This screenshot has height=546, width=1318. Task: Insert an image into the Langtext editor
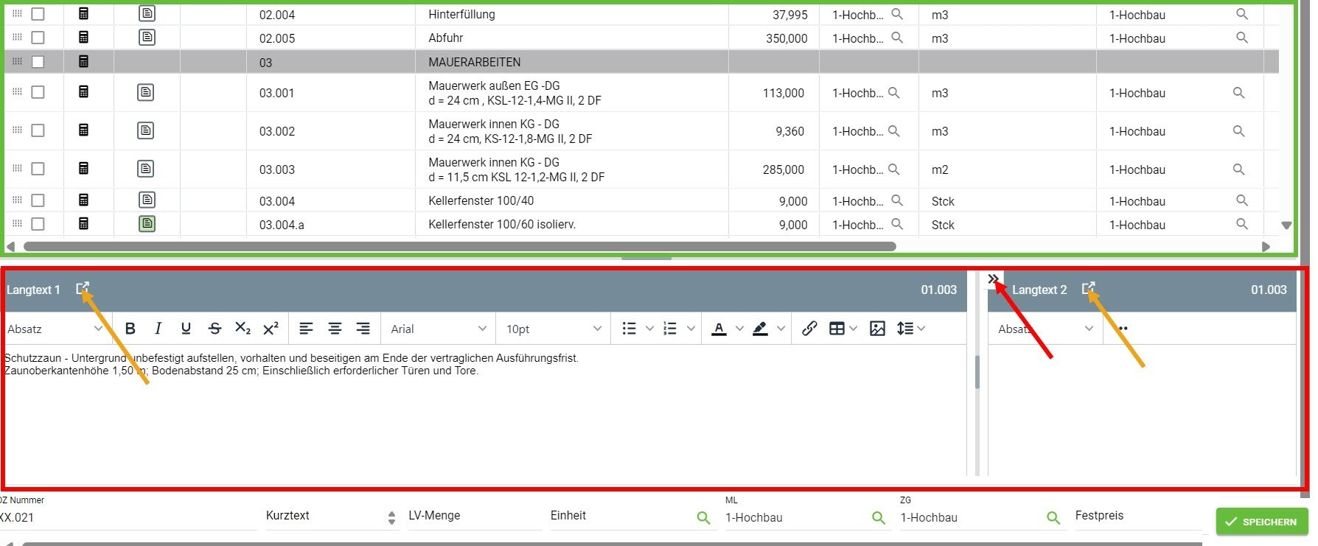[877, 329]
